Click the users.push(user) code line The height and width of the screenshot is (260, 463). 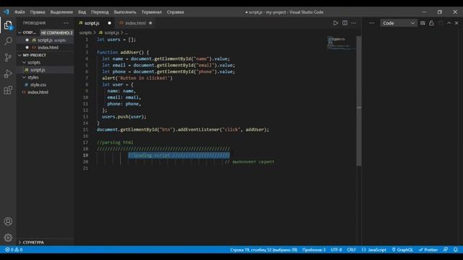pos(124,117)
